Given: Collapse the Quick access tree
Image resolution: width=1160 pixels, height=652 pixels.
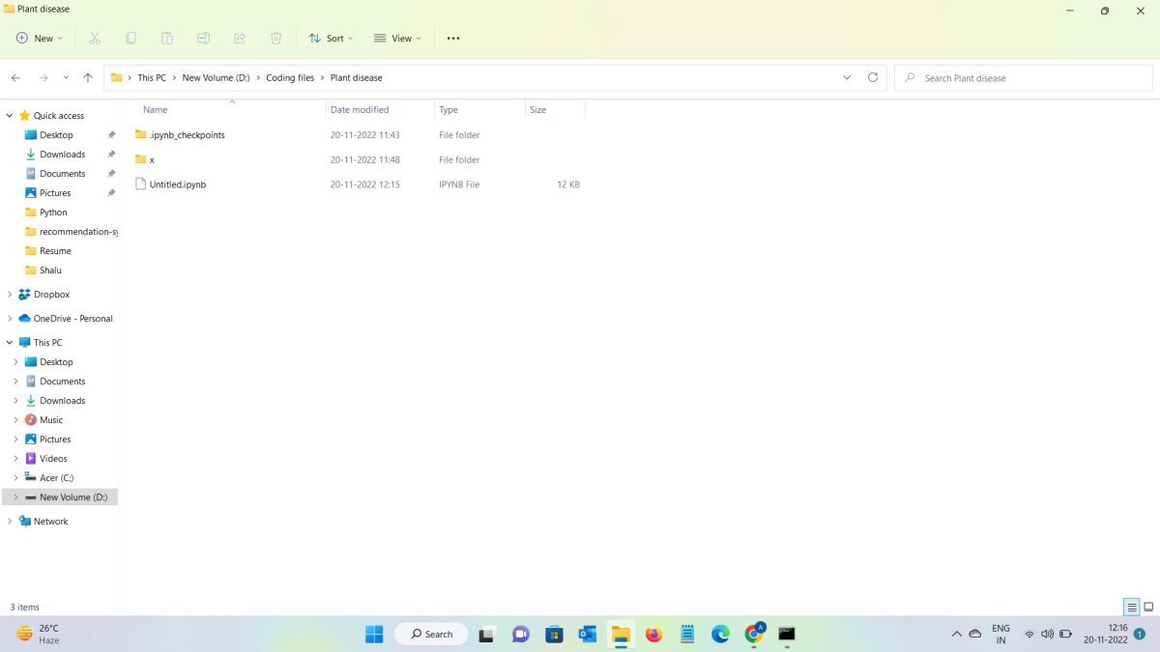Looking at the screenshot, I should click(10, 116).
